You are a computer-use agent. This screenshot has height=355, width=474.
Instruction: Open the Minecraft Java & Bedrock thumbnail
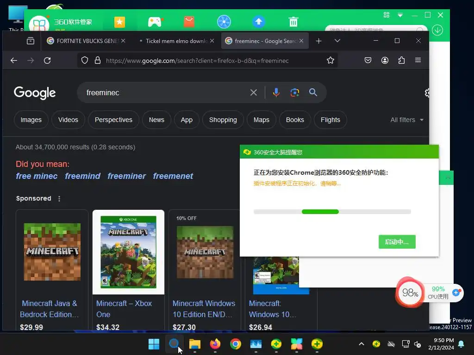(x=52, y=252)
